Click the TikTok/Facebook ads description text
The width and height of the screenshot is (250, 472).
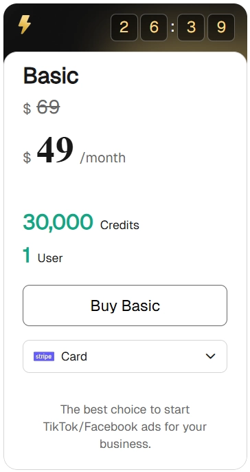point(125,427)
